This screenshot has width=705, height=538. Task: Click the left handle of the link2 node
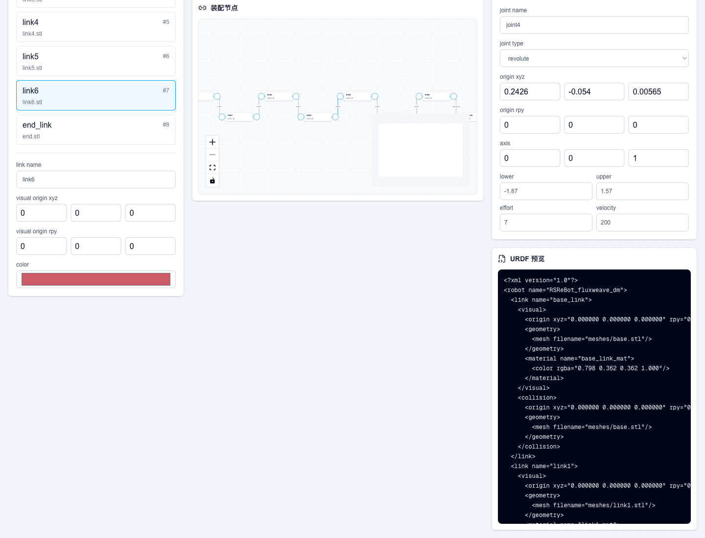[x=261, y=96]
